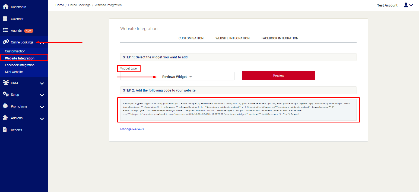Click the NEW badge beside Agenda

(x=29, y=31)
